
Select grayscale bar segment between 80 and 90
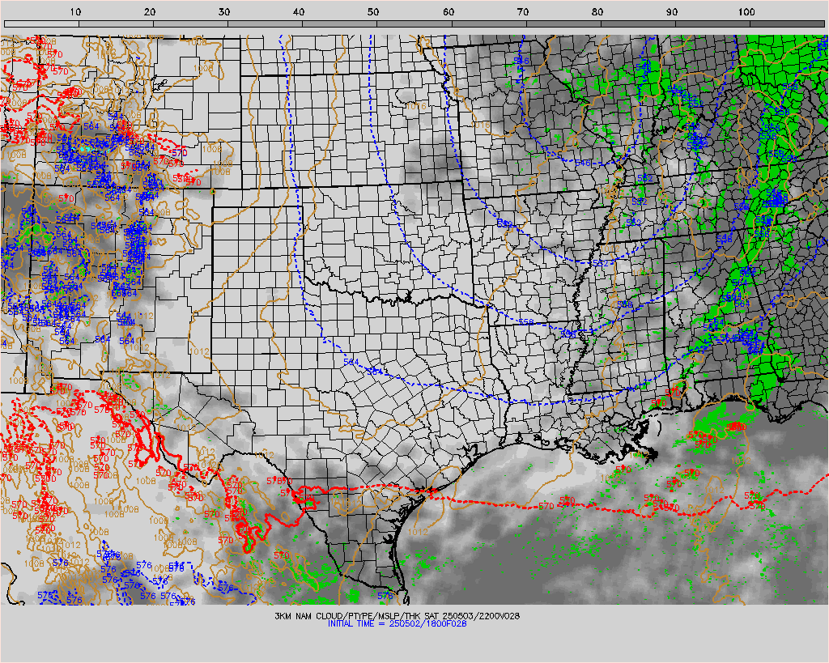coord(638,23)
